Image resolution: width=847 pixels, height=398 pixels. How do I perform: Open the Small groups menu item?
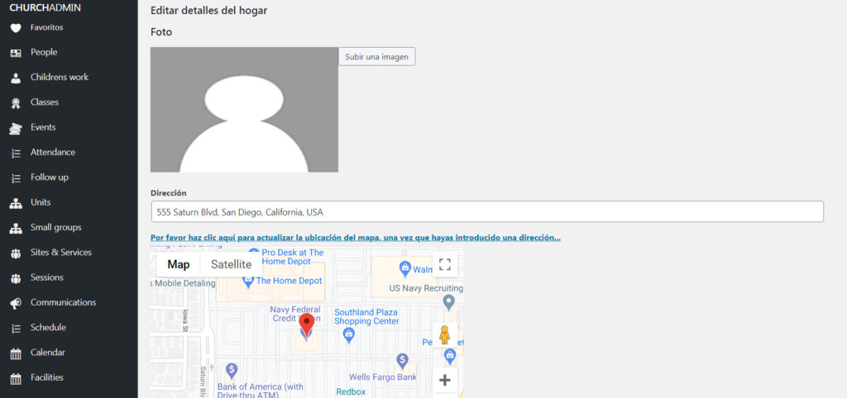(x=55, y=228)
